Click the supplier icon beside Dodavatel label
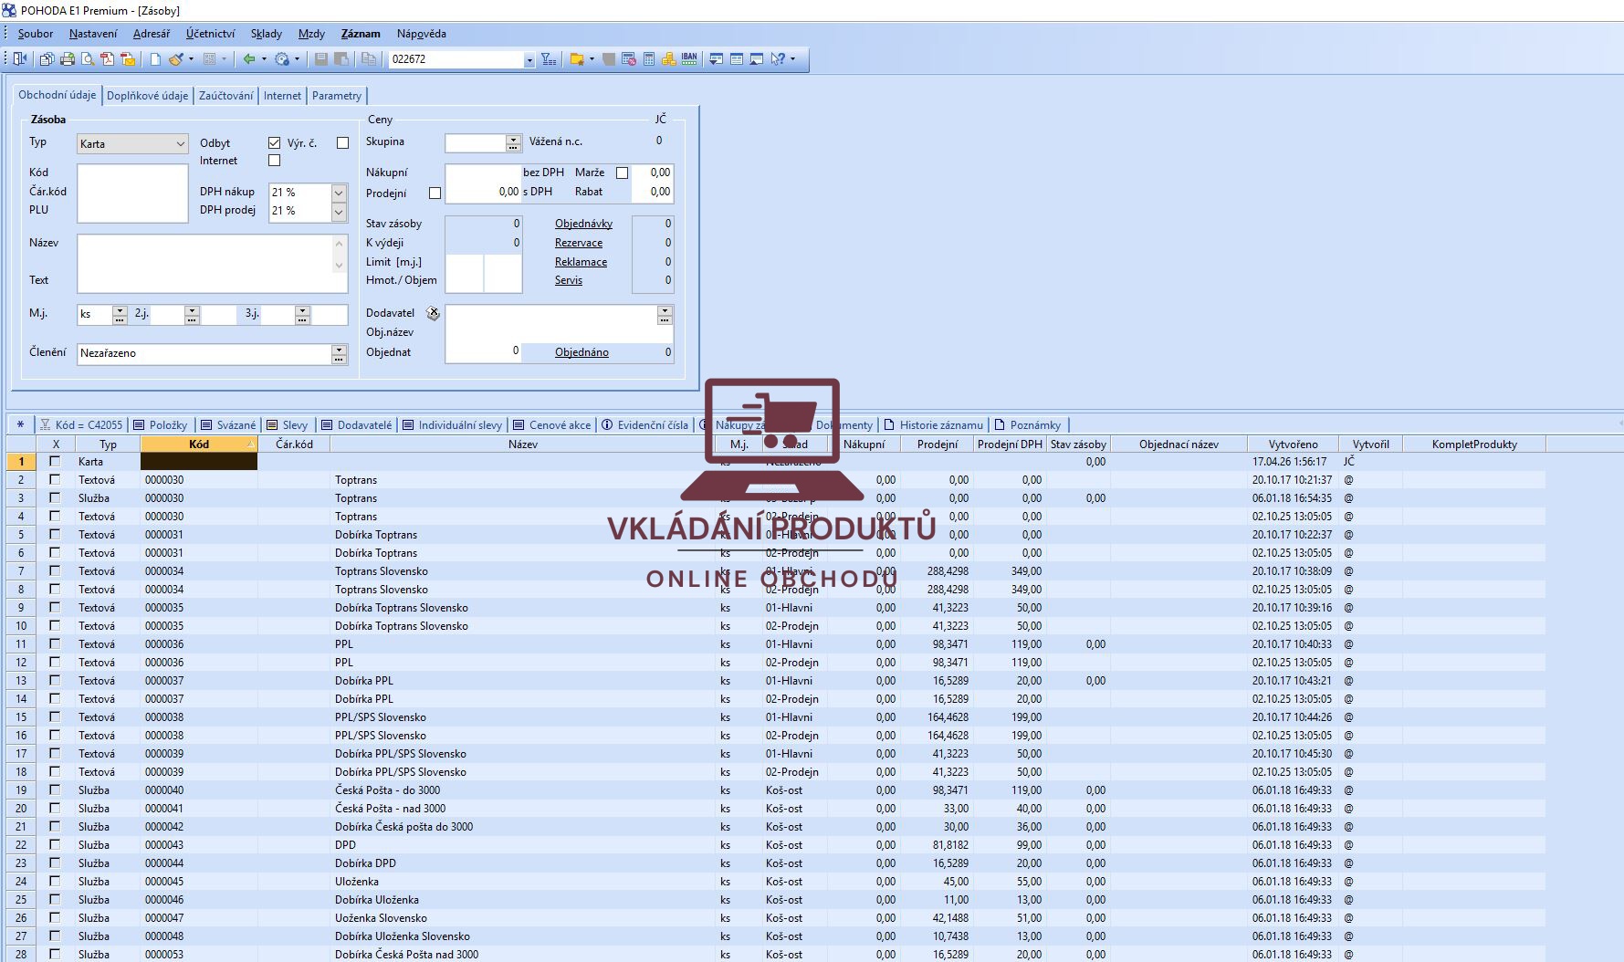 434,313
